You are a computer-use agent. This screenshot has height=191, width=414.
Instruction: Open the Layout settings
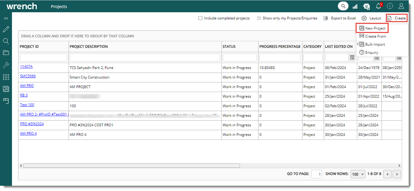[x=371, y=18]
